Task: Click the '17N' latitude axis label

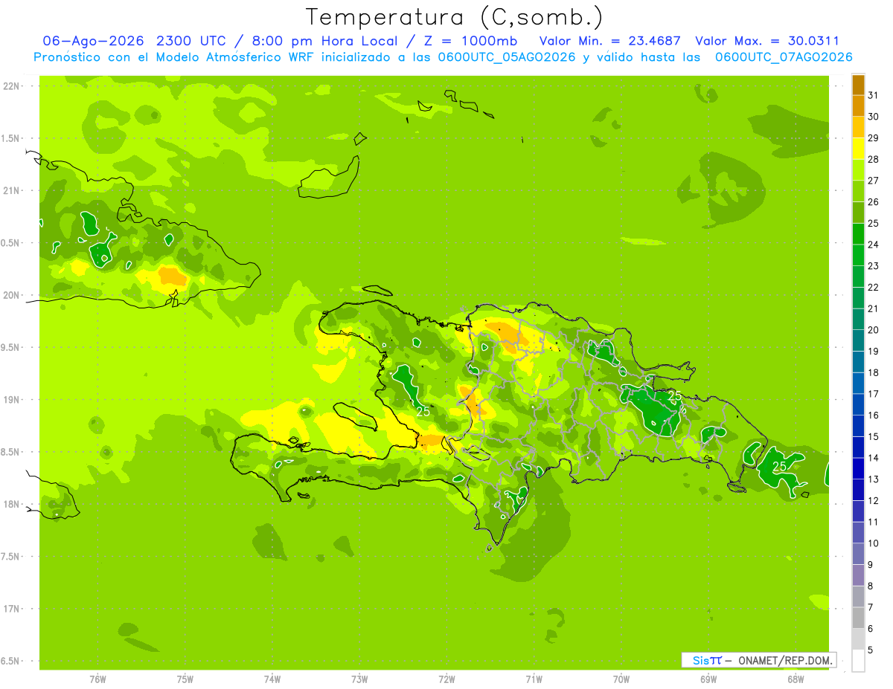Action: [11, 609]
